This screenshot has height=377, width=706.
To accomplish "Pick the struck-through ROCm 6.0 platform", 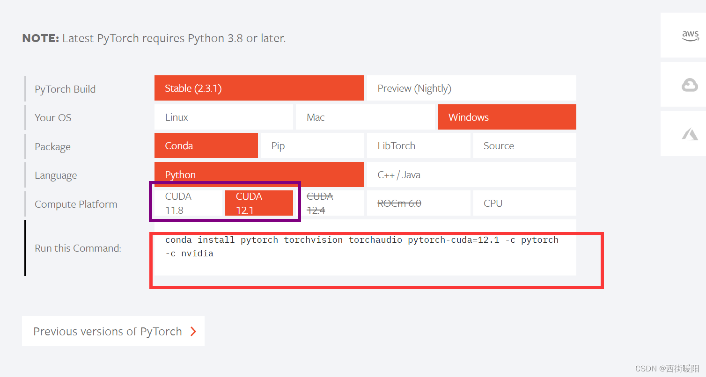I will coord(419,203).
